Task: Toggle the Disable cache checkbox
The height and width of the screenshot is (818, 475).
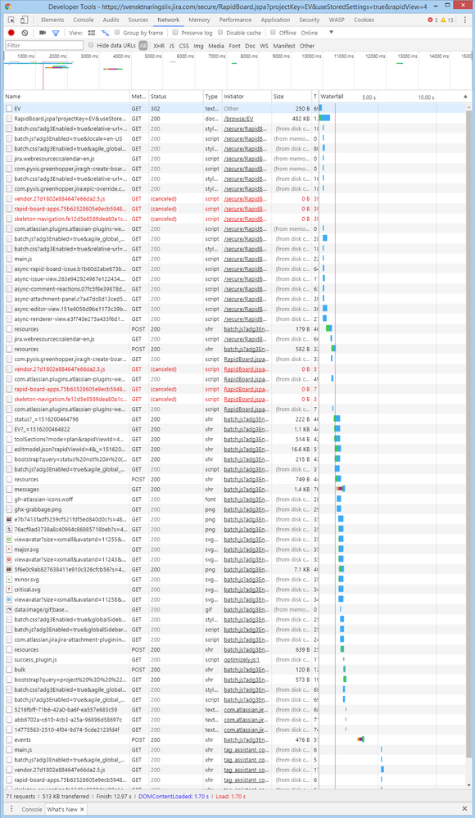Action: 220,33
